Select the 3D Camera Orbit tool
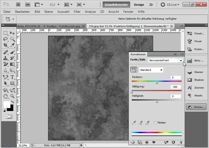 coord(12,90)
